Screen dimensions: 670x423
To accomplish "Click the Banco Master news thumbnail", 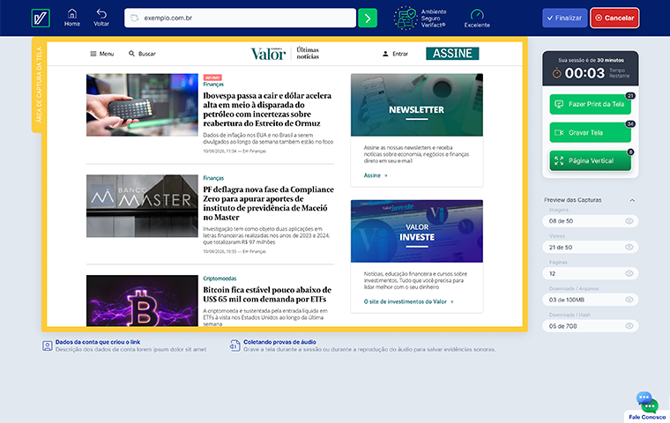I will tap(142, 205).
